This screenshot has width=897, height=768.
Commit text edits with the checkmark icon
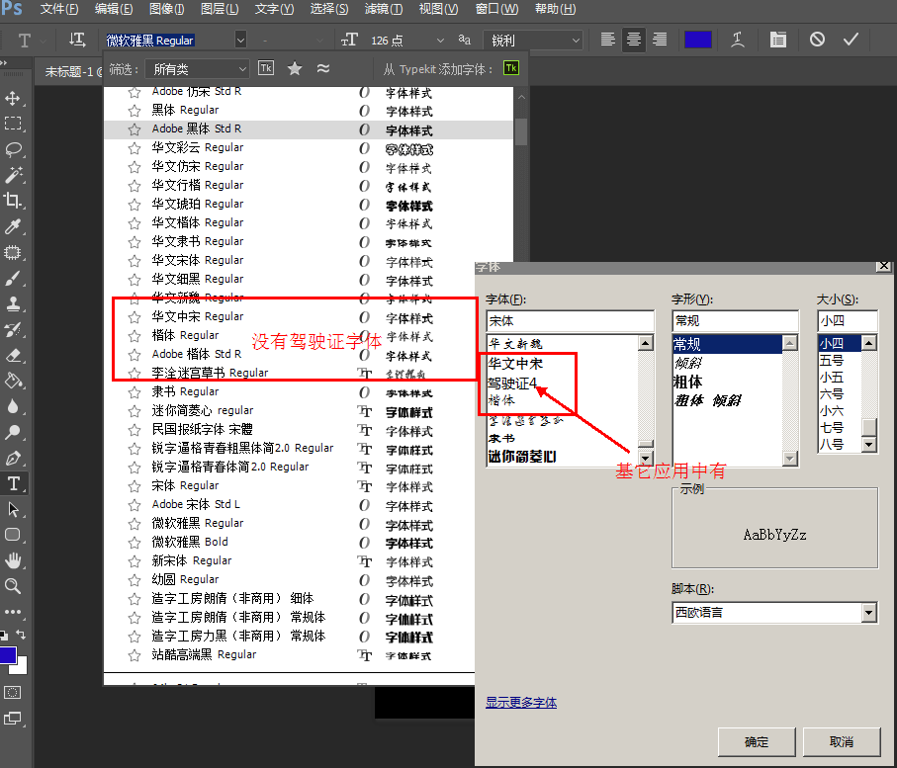pyautogui.click(x=851, y=40)
